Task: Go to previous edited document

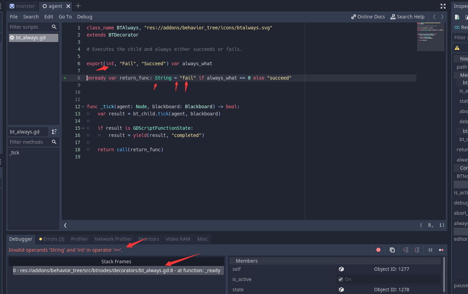Action: [x=434, y=17]
